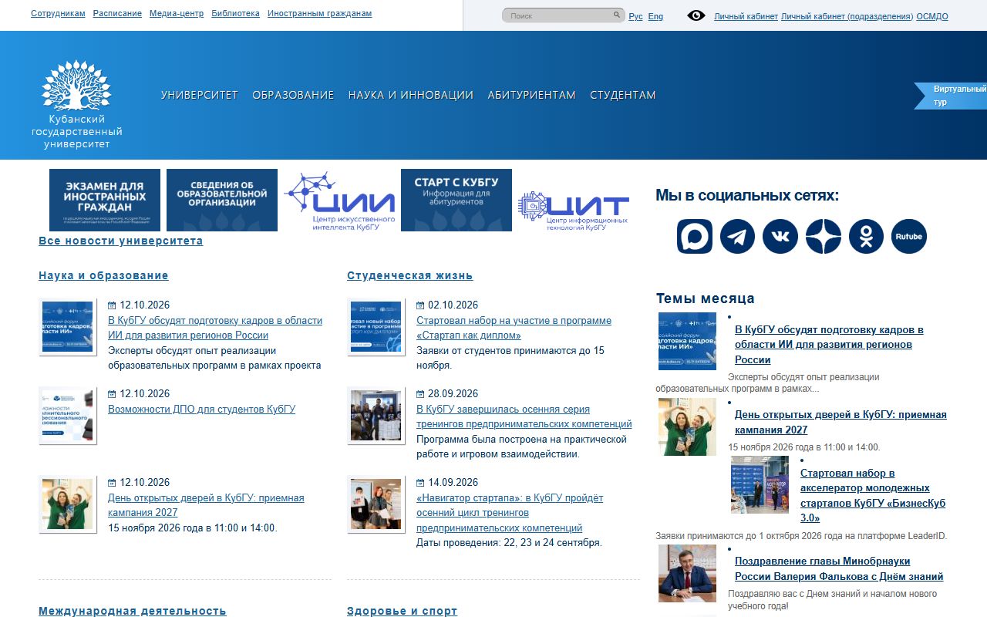Open the 'Студенческая жизнь' section heading
This screenshot has width=987, height=617.
tap(410, 275)
